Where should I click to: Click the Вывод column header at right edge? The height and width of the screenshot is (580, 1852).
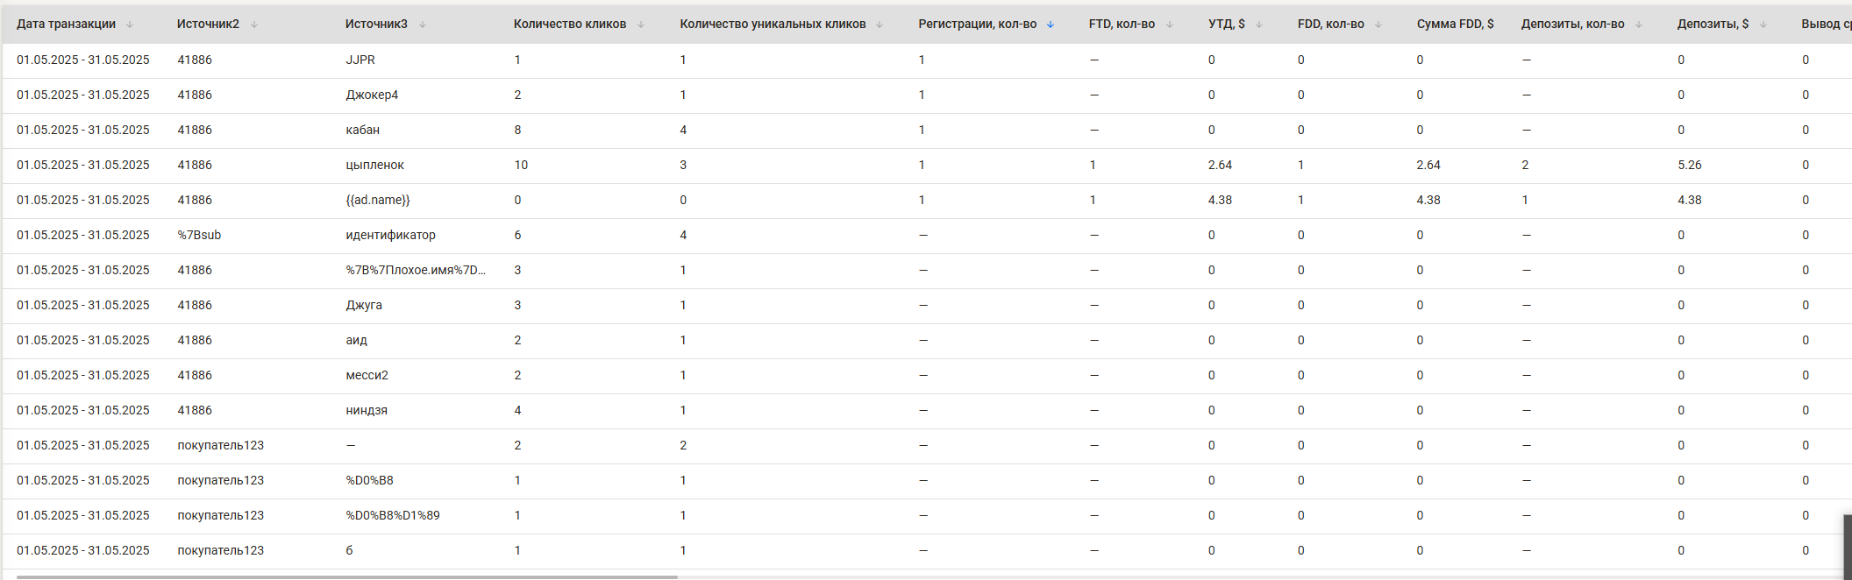click(x=1826, y=25)
